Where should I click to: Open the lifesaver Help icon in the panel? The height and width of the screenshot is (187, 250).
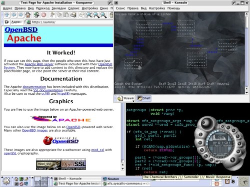coord(21,184)
